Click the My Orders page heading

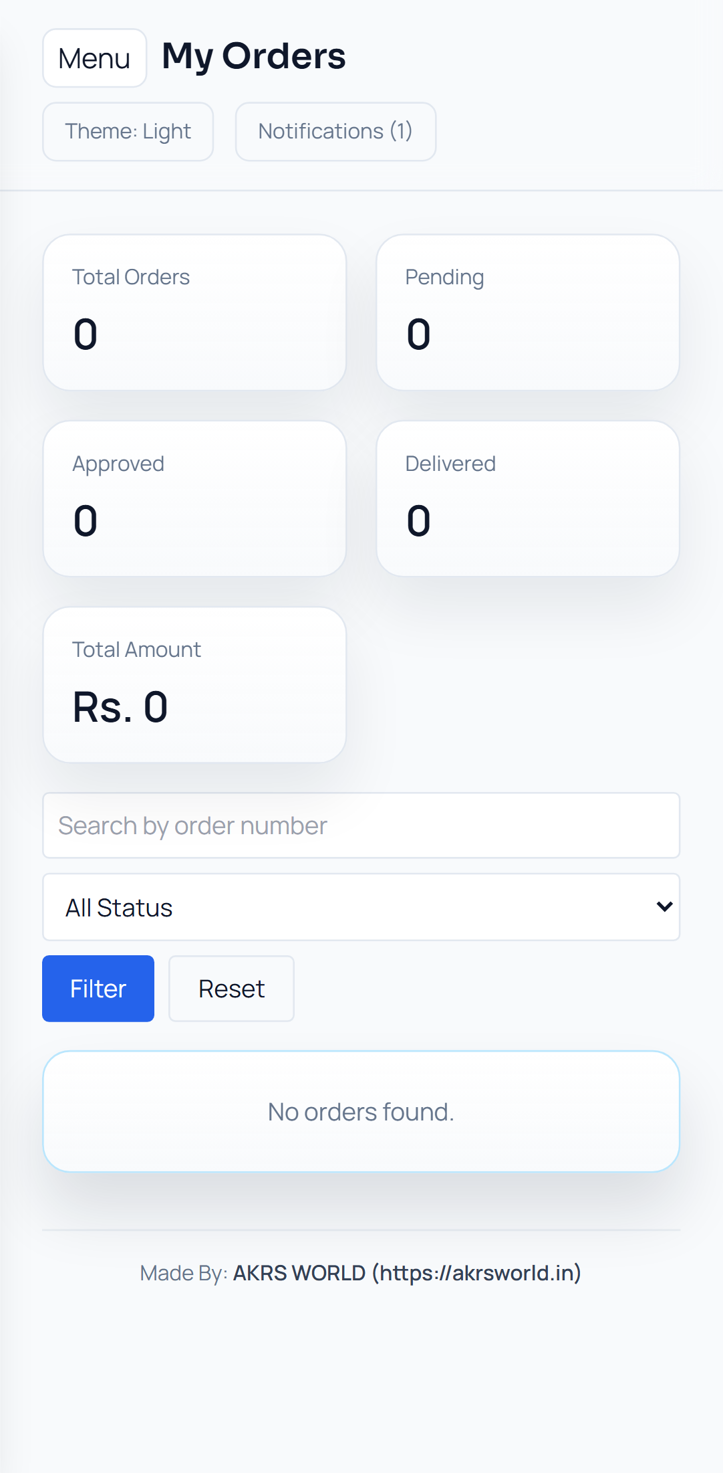pos(254,56)
